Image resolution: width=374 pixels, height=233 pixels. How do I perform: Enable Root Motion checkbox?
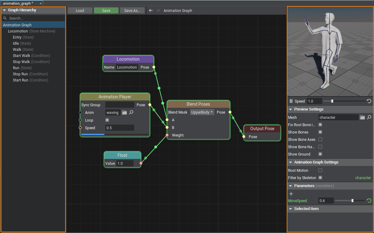click(320, 170)
